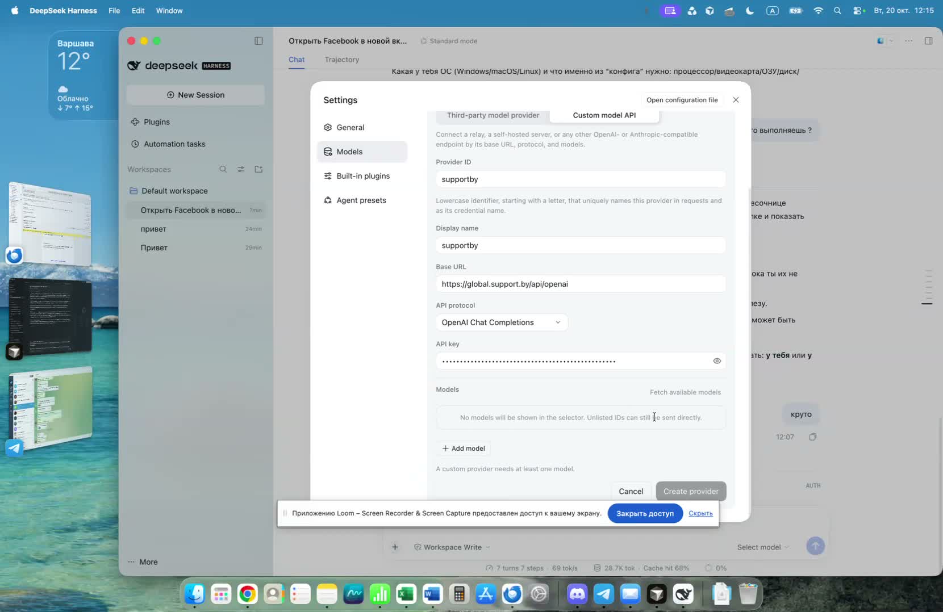Toggle right panel icon in header
This screenshot has height=612, width=943.
929,41
